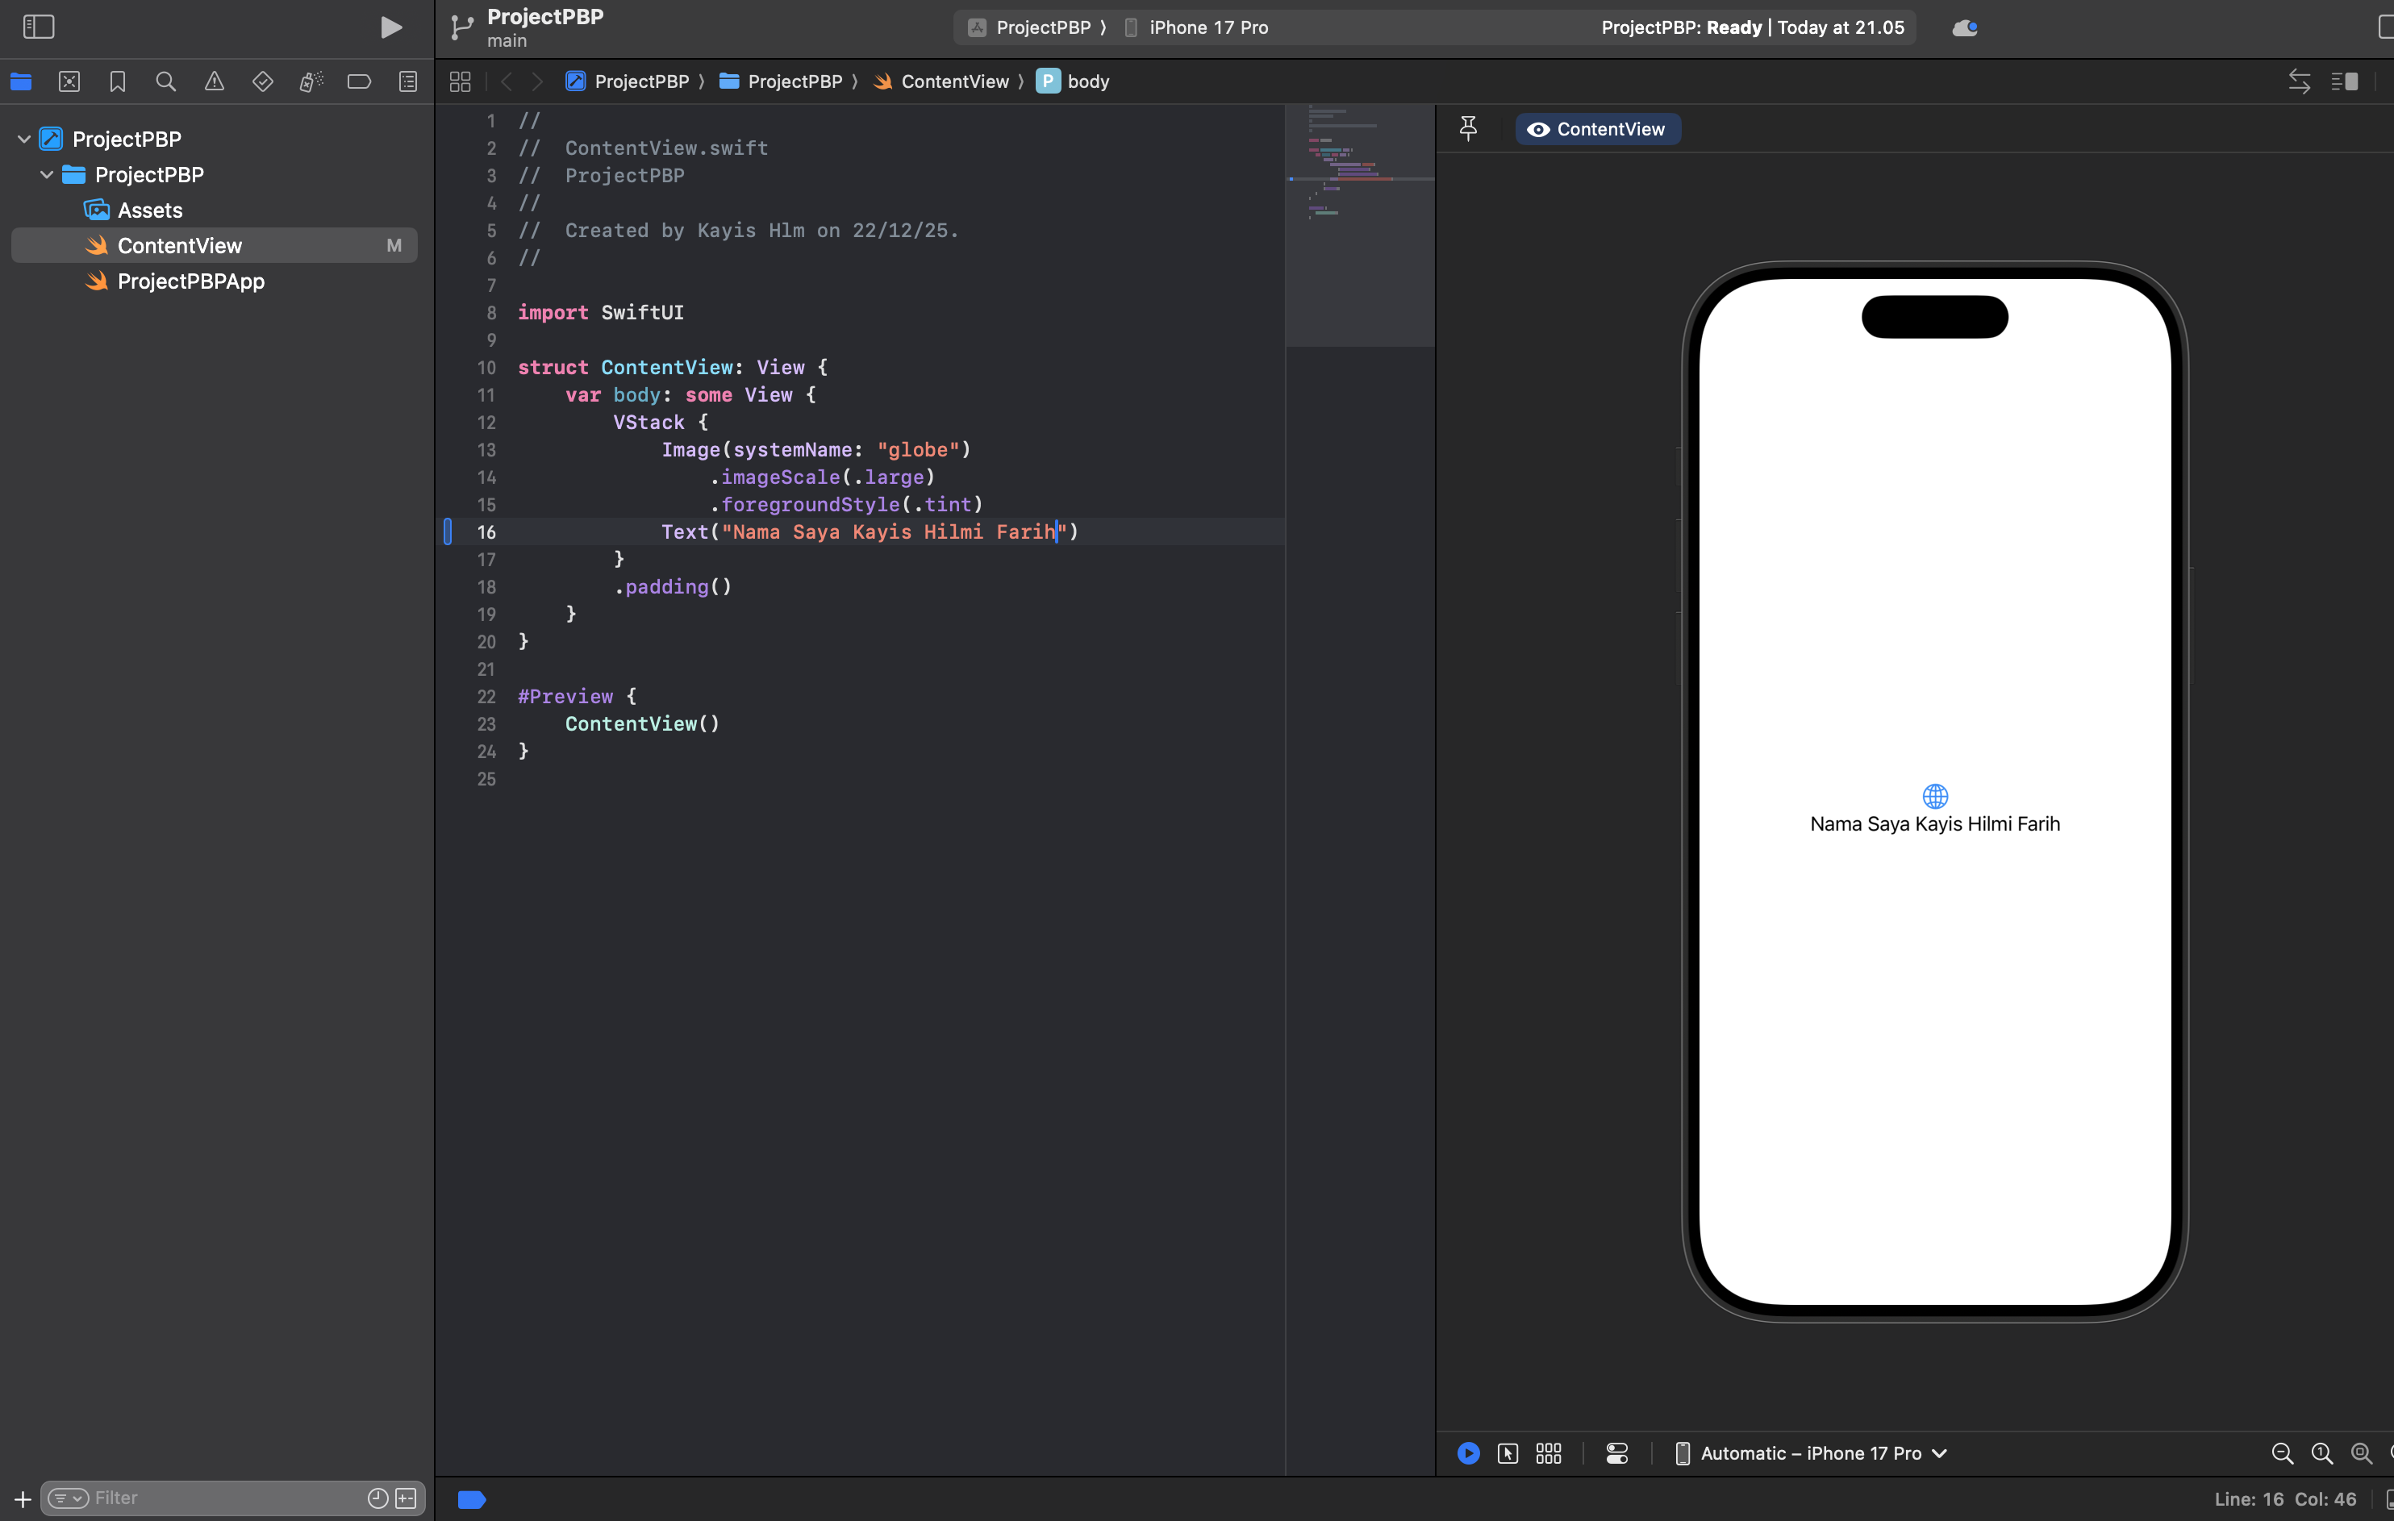2394x1521 pixels.
Task: Open the Issue navigator warning icon
Action: click(x=214, y=81)
